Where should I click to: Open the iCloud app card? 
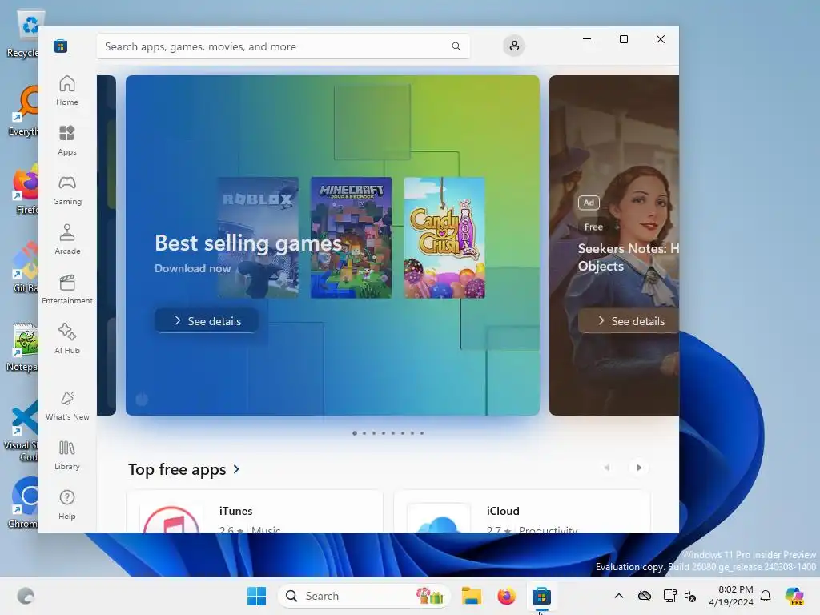pos(521,512)
